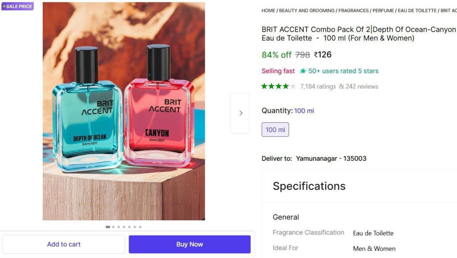
Task: Click the active first carousel indicator
Action: (x=108, y=227)
